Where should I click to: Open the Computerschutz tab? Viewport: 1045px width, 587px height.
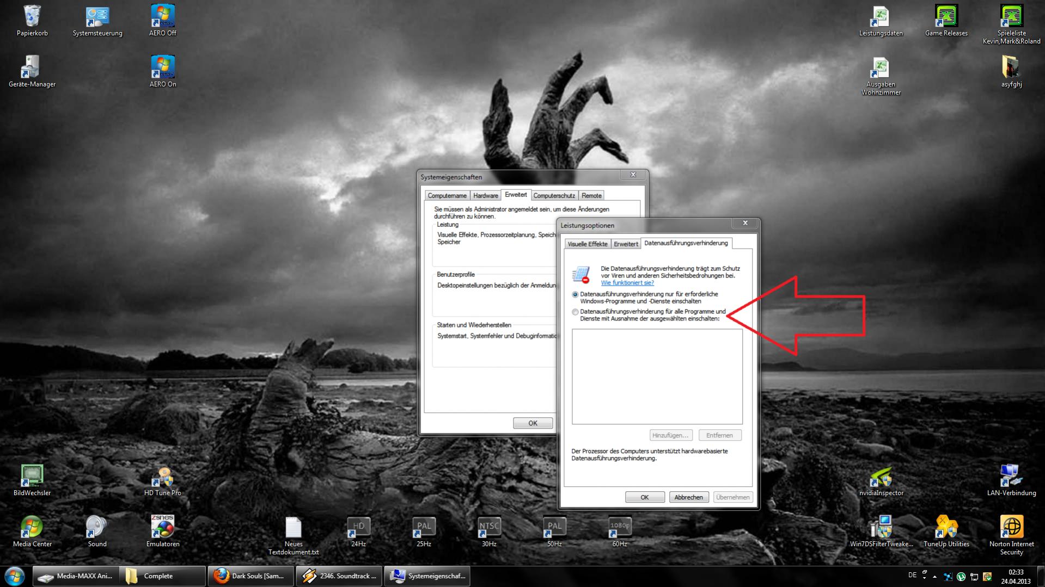tap(554, 195)
